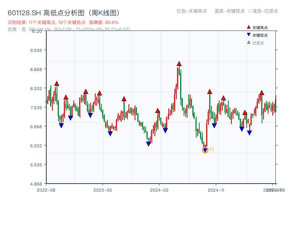The image size is (306, 229).
Task: Select the blue 关键低点 legend triangle icon
Action: pyautogui.click(x=249, y=35)
